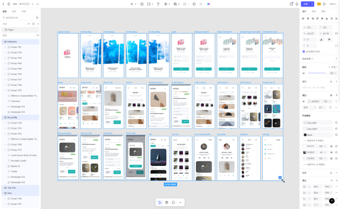Start prototype preview with the play icon

(324, 4)
